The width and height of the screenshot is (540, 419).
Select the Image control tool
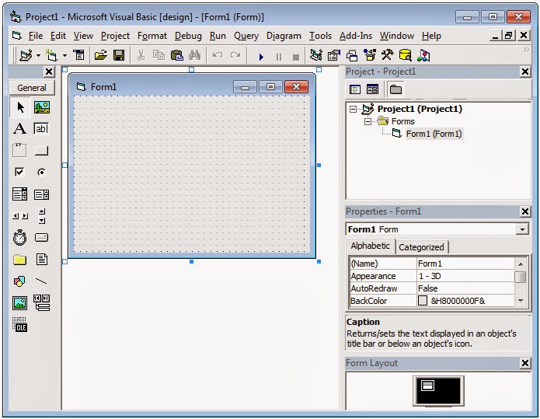click(x=19, y=303)
